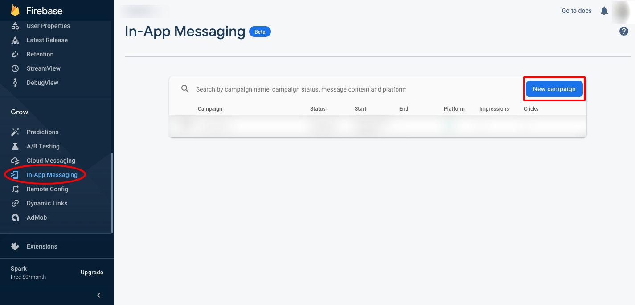Click the Latest Release rocket icon
This screenshot has width=635, height=305.
point(15,40)
